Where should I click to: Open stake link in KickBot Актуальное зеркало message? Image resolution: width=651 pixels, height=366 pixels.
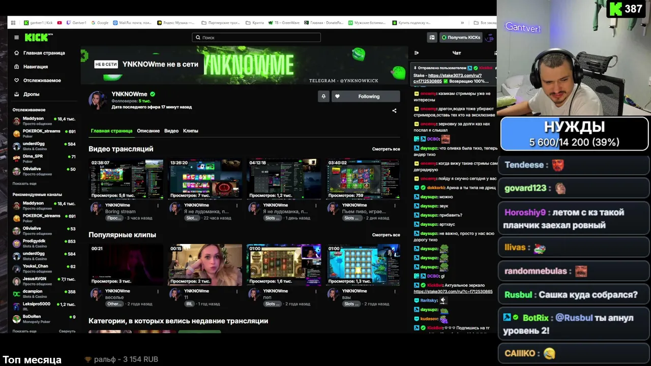(x=453, y=292)
